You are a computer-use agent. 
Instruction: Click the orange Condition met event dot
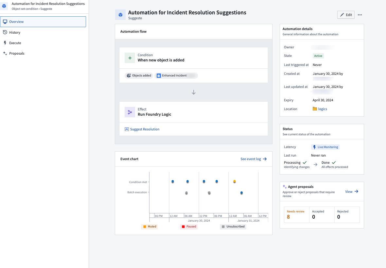[235, 181]
